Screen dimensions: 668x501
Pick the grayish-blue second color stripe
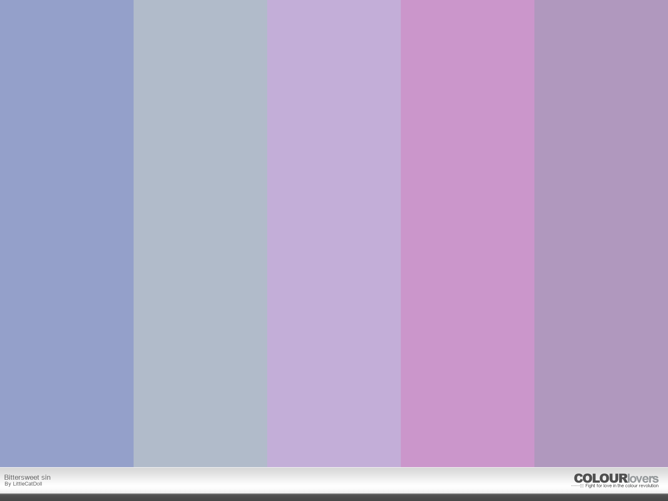click(x=200, y=234)
